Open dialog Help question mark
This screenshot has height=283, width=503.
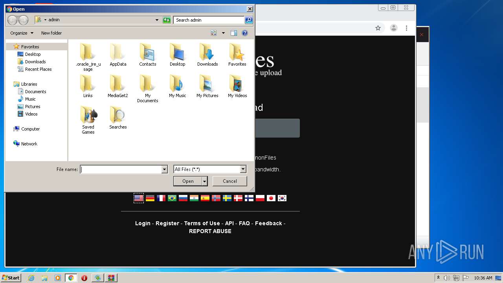point(245,33)
